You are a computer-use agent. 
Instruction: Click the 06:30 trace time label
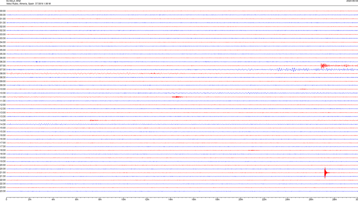(3, 62)
